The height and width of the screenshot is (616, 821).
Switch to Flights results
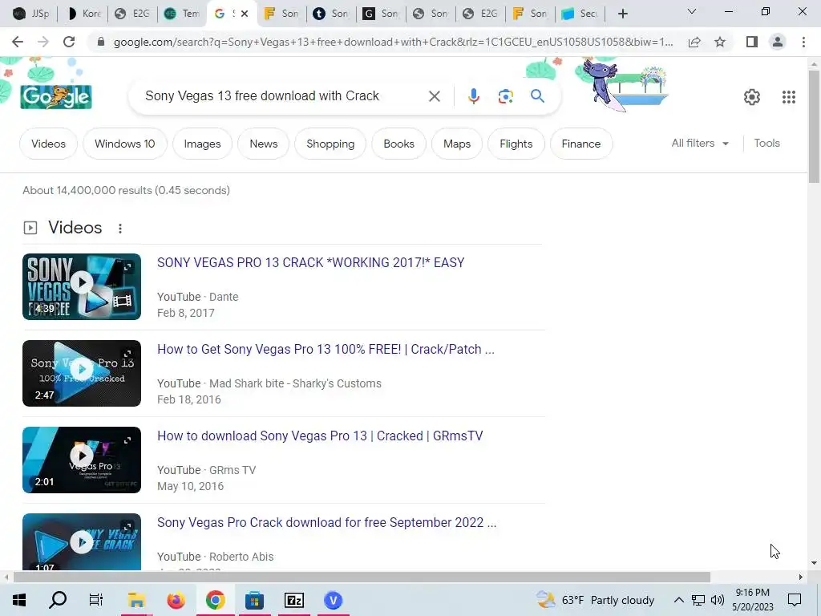[x=516, y=144]
